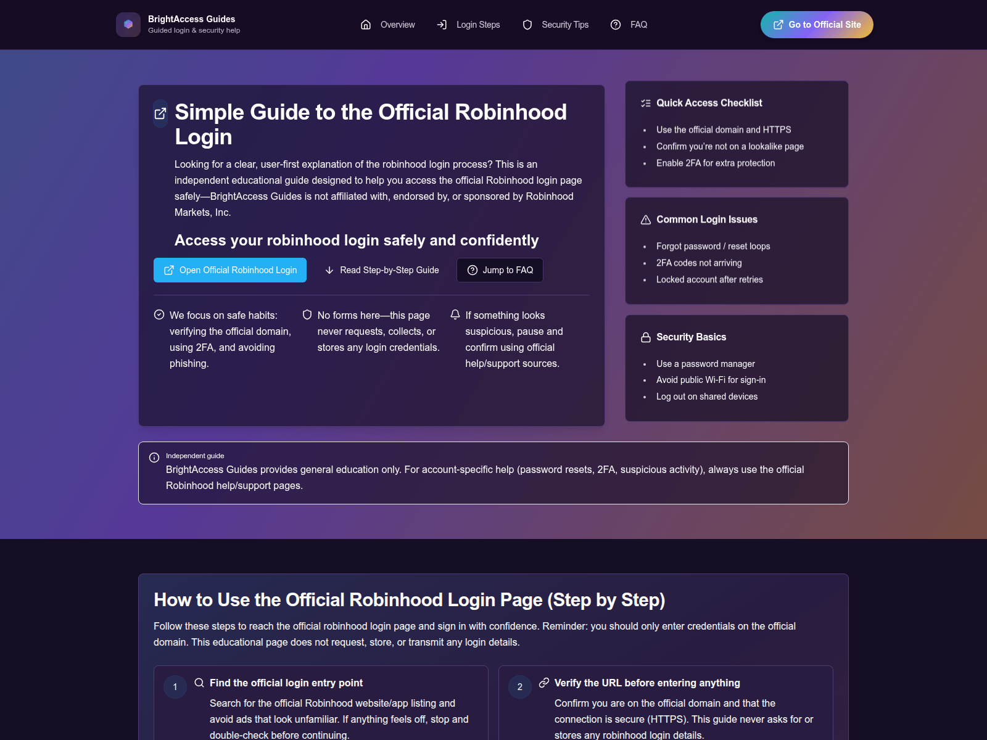Screen dimensions: 987x740
Task: Click 'Use a password manager' item
Action: [706, 364]
